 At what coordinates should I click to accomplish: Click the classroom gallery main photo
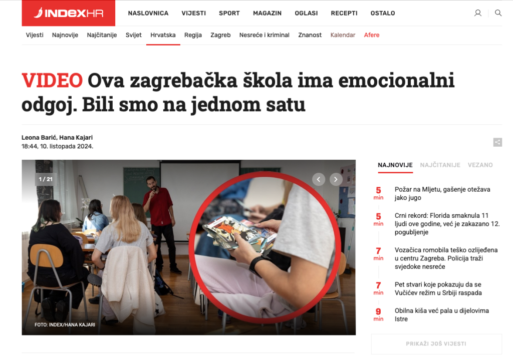189,247
